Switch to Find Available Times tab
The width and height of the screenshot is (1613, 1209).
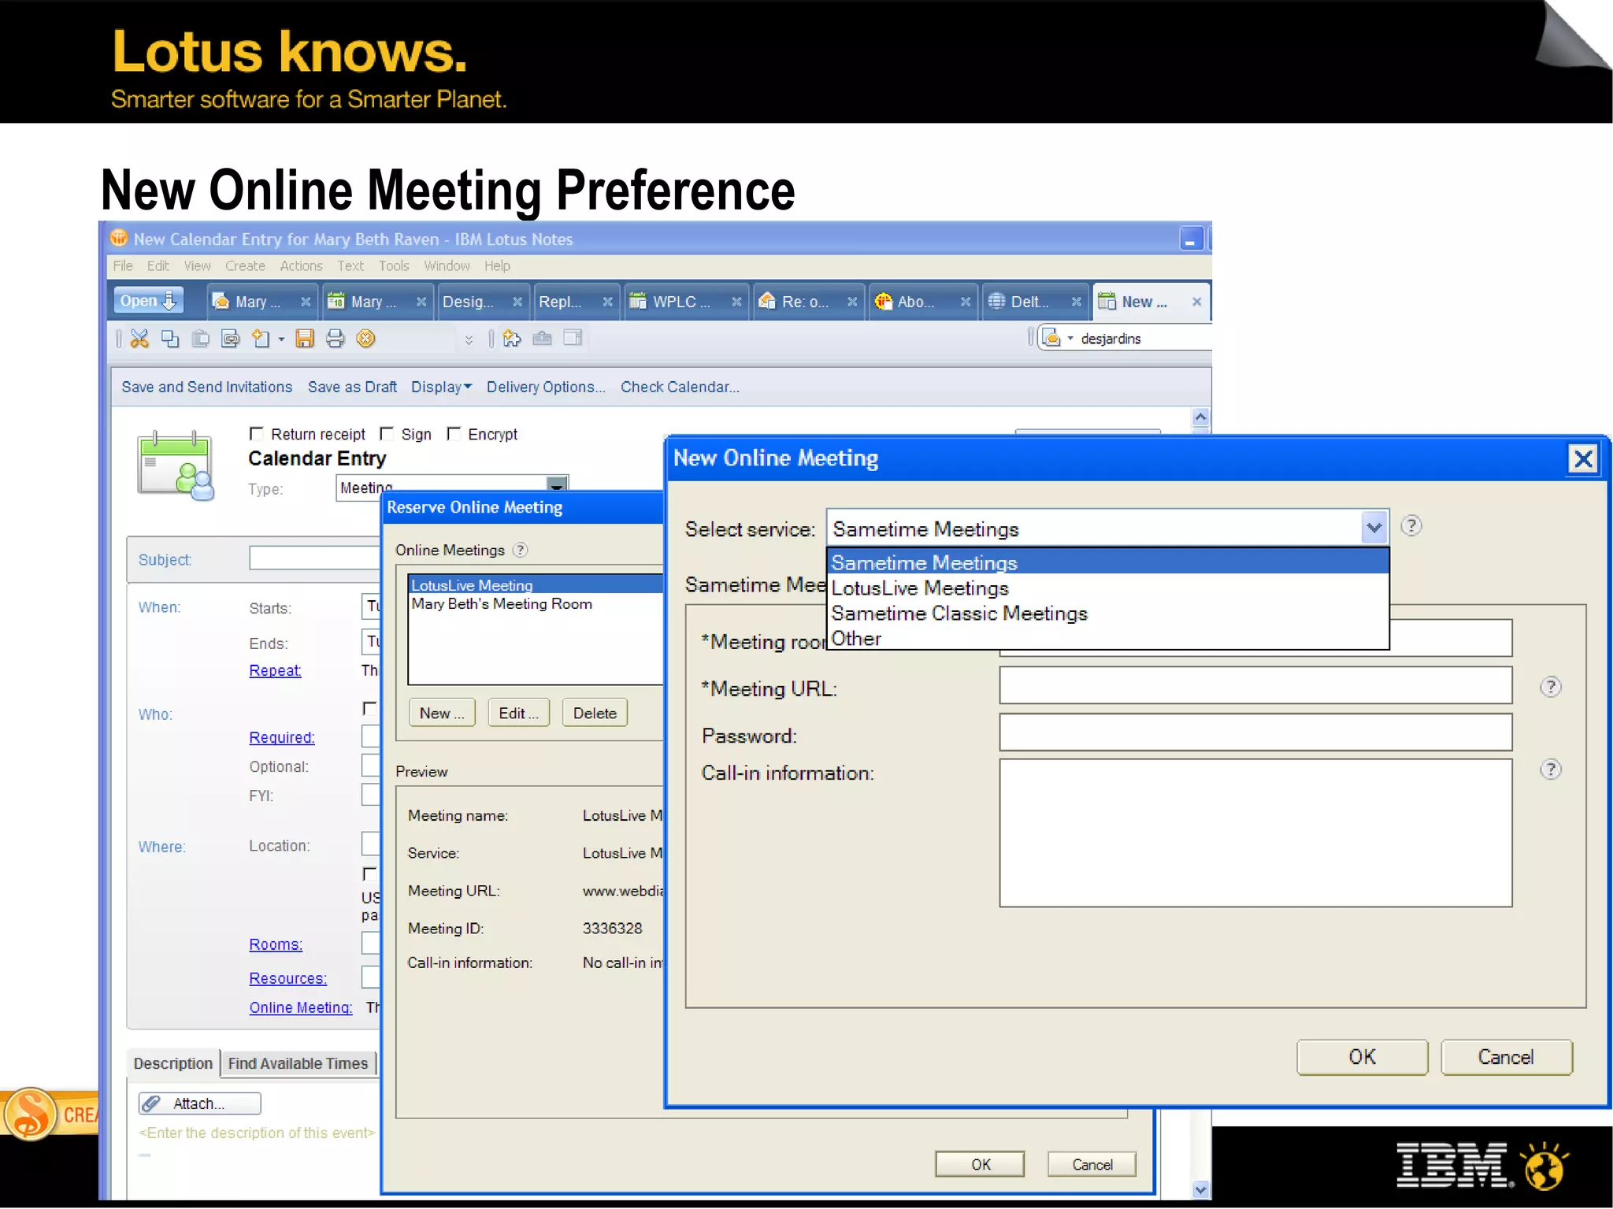298,1063
